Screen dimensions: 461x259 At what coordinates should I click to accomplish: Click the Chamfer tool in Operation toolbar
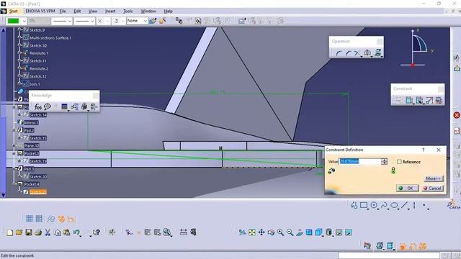(x=348, y=53)
